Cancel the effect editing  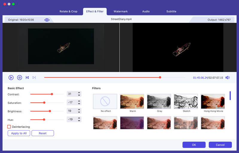point(220,145)
